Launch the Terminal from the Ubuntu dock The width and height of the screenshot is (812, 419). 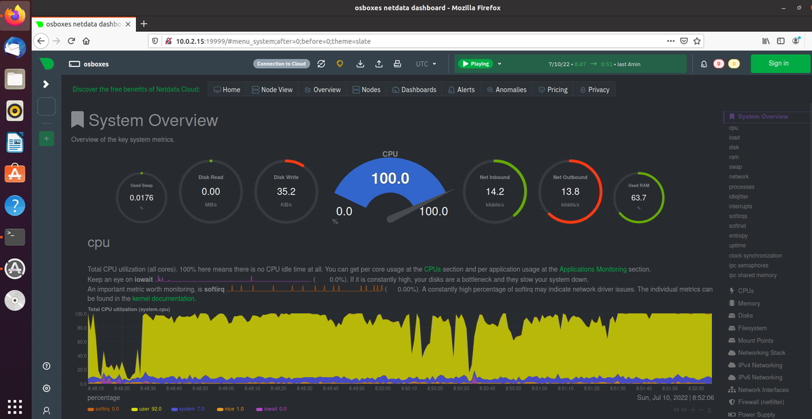tap(15, 237)
